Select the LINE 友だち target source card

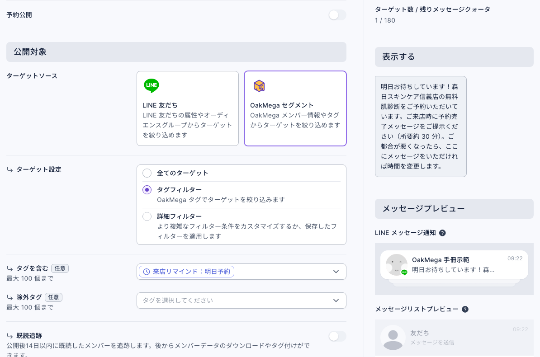tap(188, 108)
